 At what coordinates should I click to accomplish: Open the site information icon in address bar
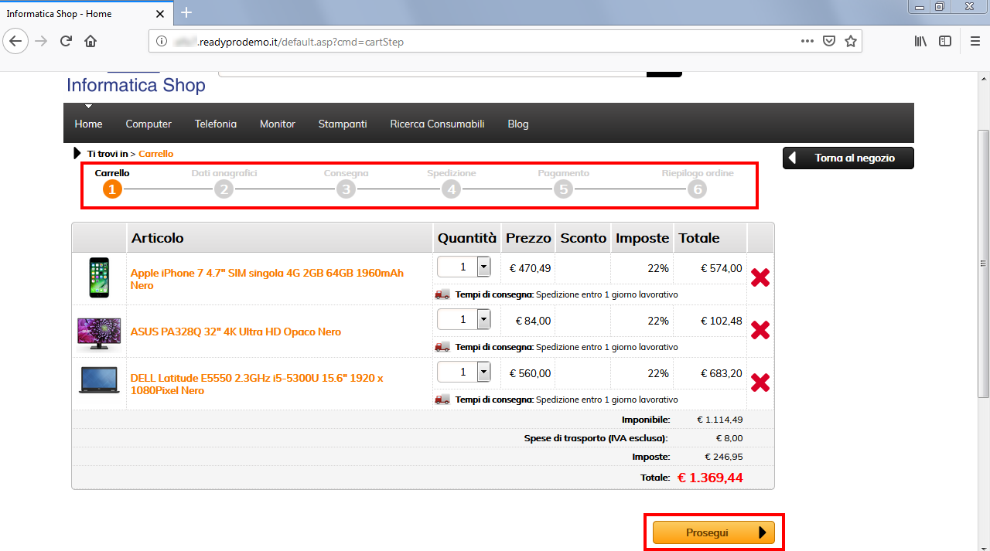point(162,41)
